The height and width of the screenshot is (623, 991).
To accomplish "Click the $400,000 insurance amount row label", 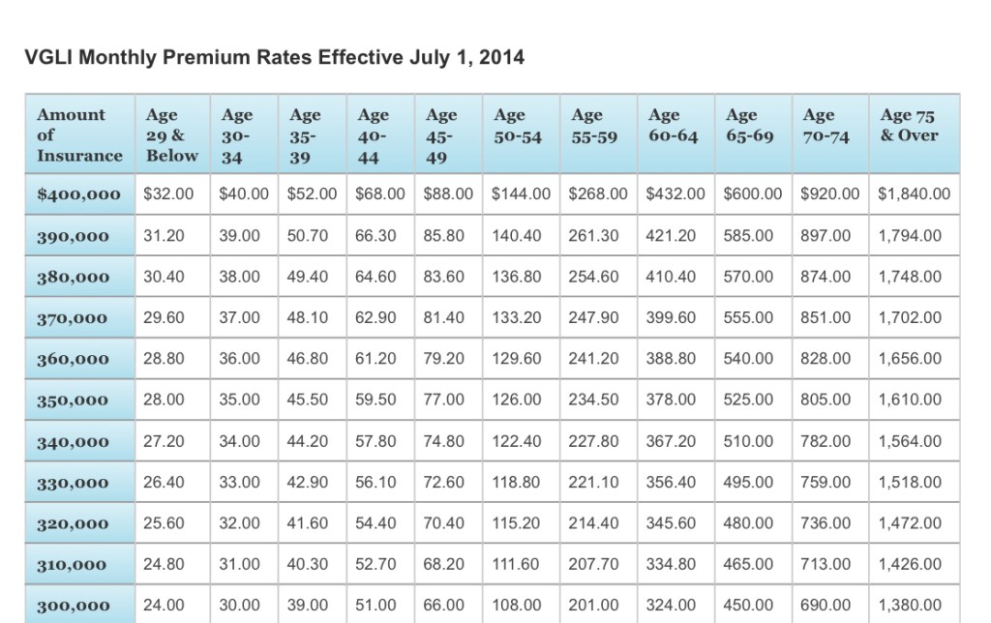I will pos(79,194).
